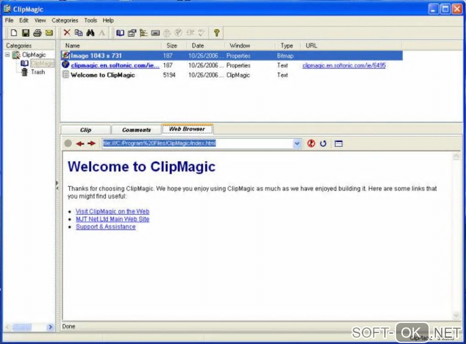466x344 pixels.
Task: Click the 5194 size cell
Action: [169, 75]
